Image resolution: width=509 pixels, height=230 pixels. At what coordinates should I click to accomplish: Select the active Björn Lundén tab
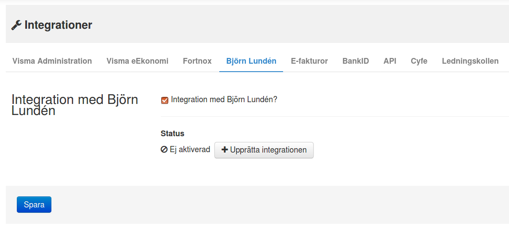click(x=251, y=61)
